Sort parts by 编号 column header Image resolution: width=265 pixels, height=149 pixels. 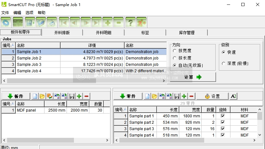[x=121, y=110]
